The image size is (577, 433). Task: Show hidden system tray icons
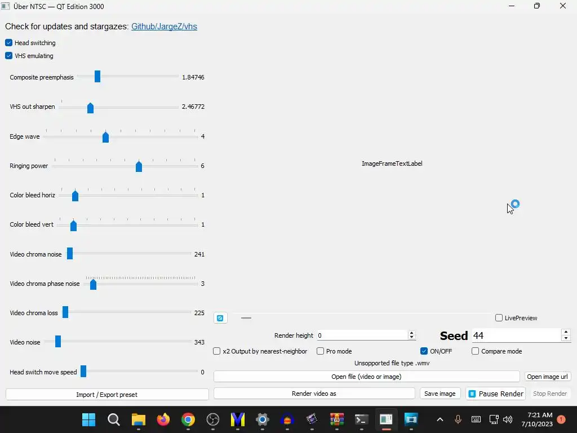[x=440, y=419]
